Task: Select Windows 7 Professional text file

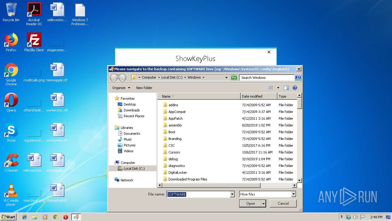Action: point(80,14)
